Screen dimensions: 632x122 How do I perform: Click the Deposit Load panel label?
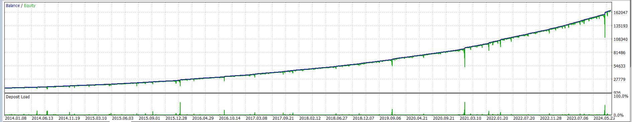(18, 97)
